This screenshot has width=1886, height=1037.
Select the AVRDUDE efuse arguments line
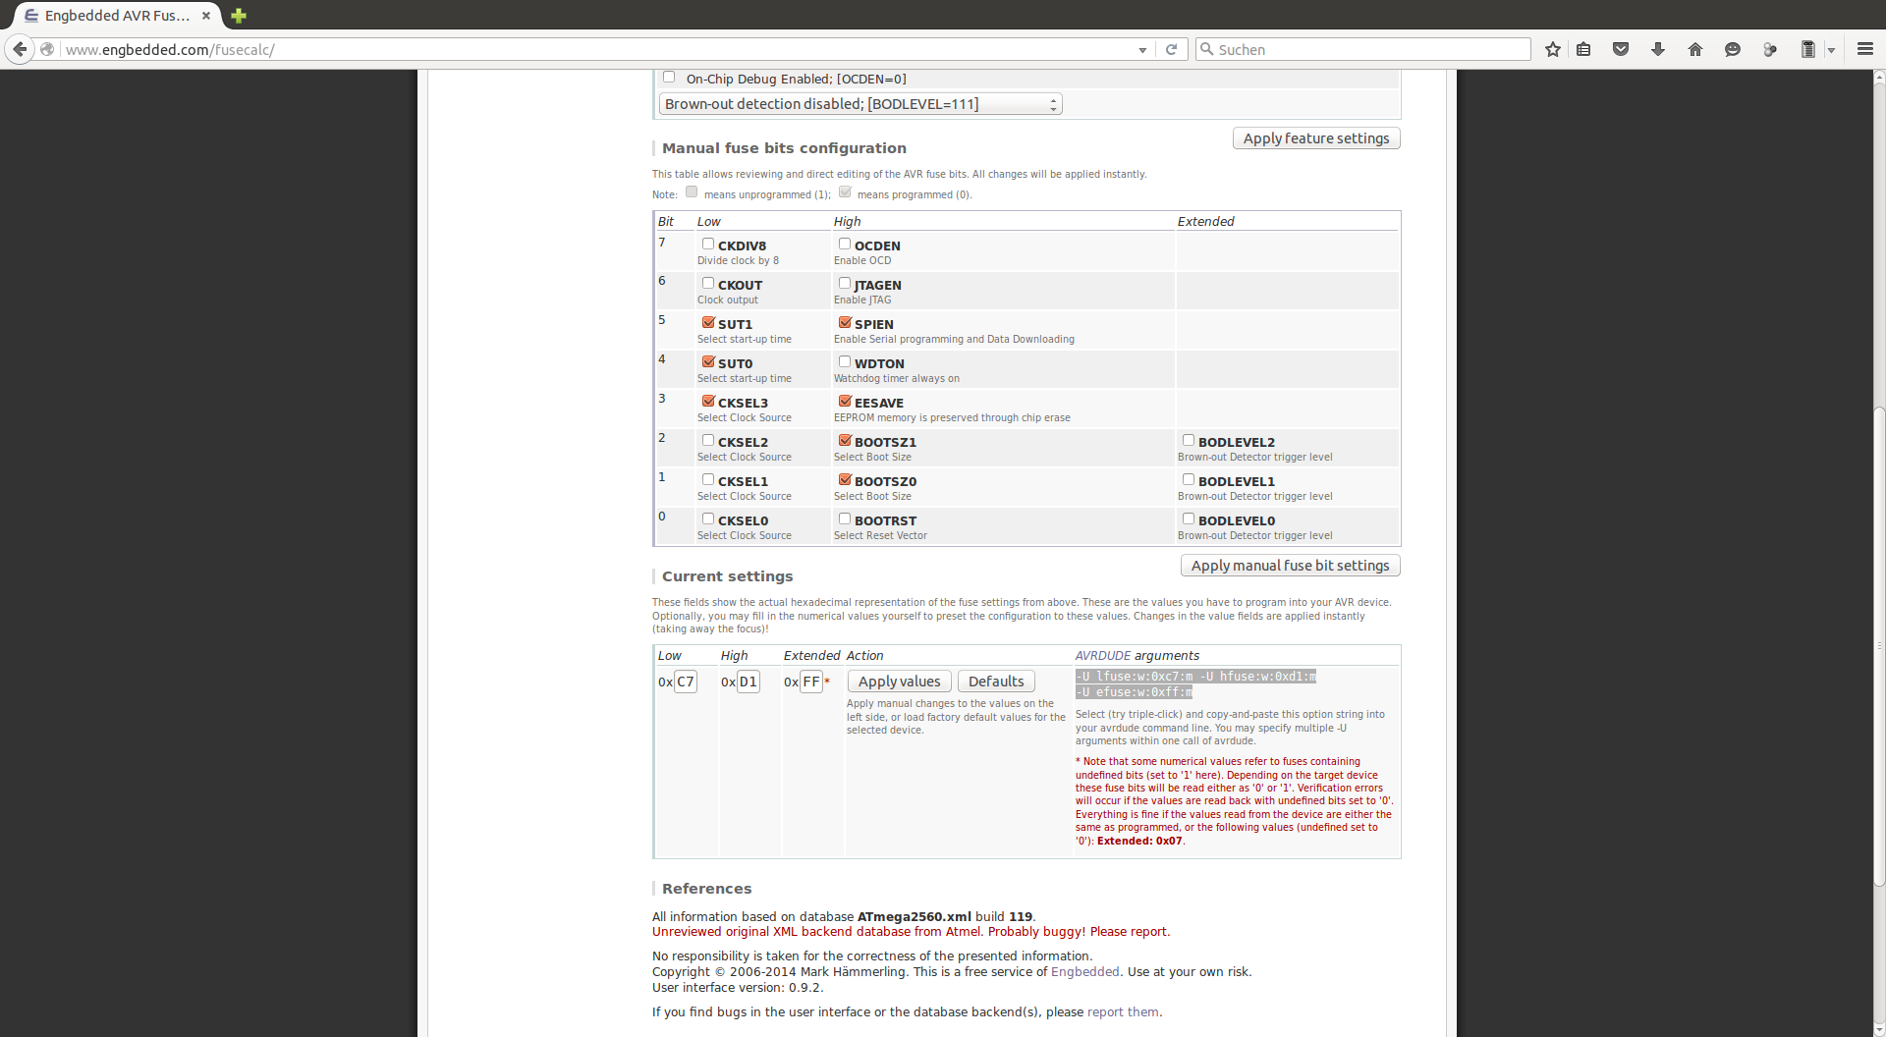(1134, 692)
